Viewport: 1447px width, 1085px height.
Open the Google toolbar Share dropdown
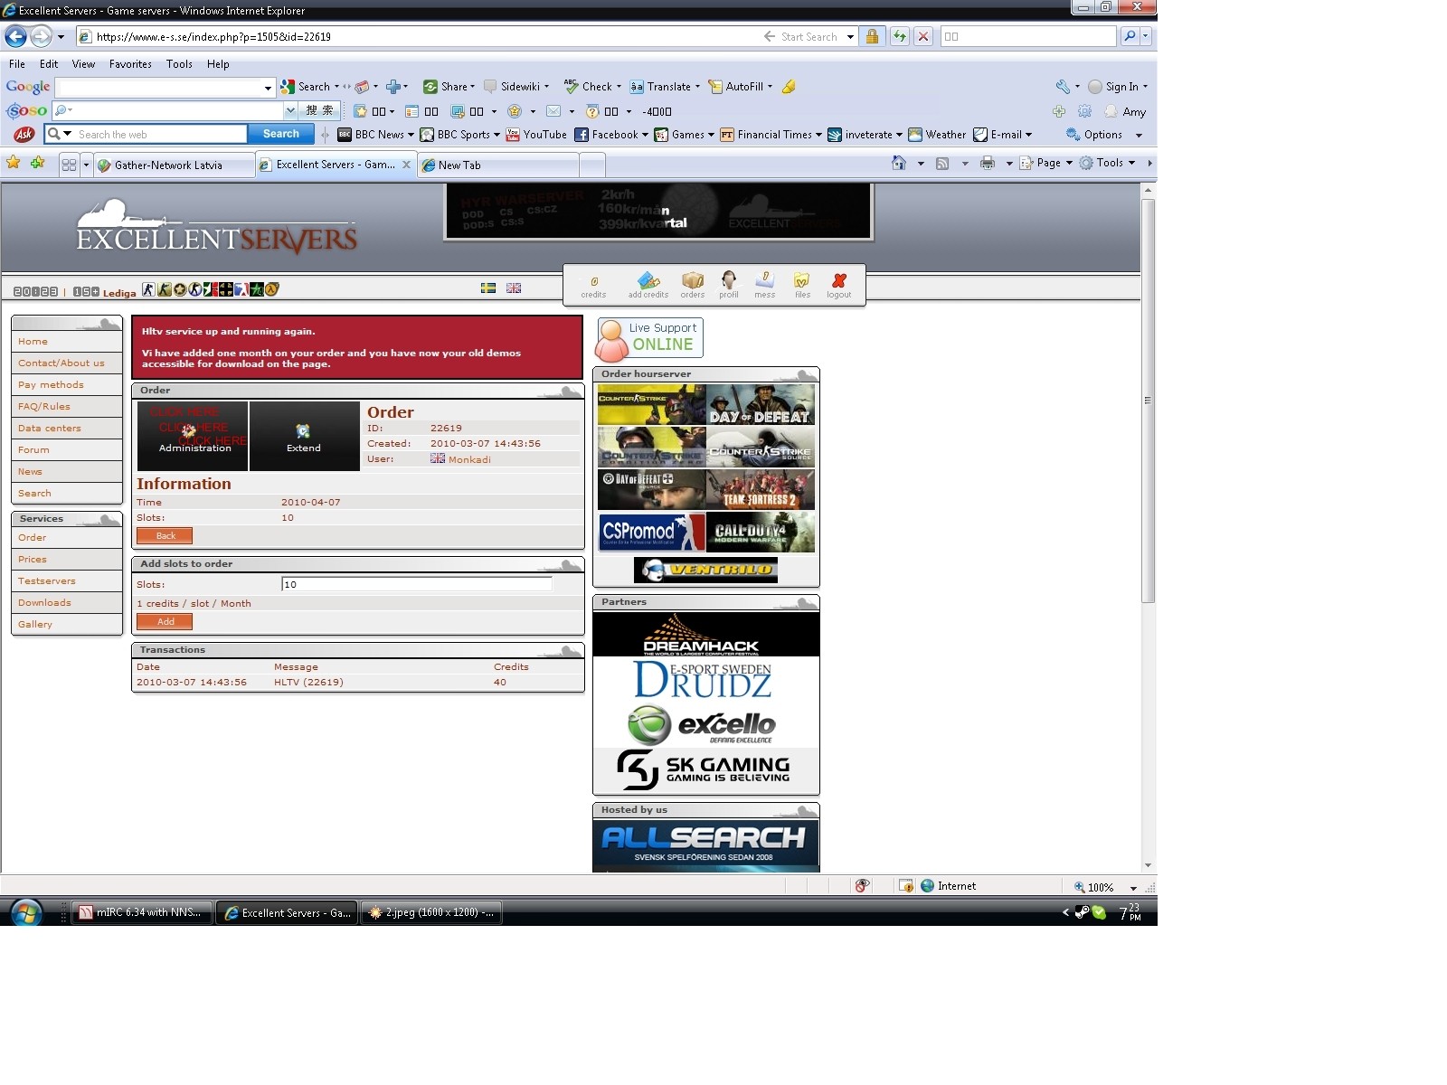(472, 87)
